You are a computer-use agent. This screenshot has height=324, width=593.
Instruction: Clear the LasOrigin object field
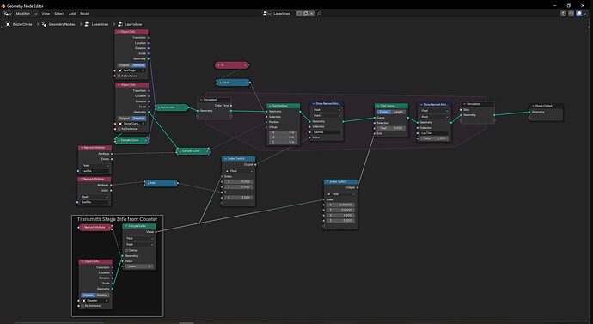[x=143, y=70]
